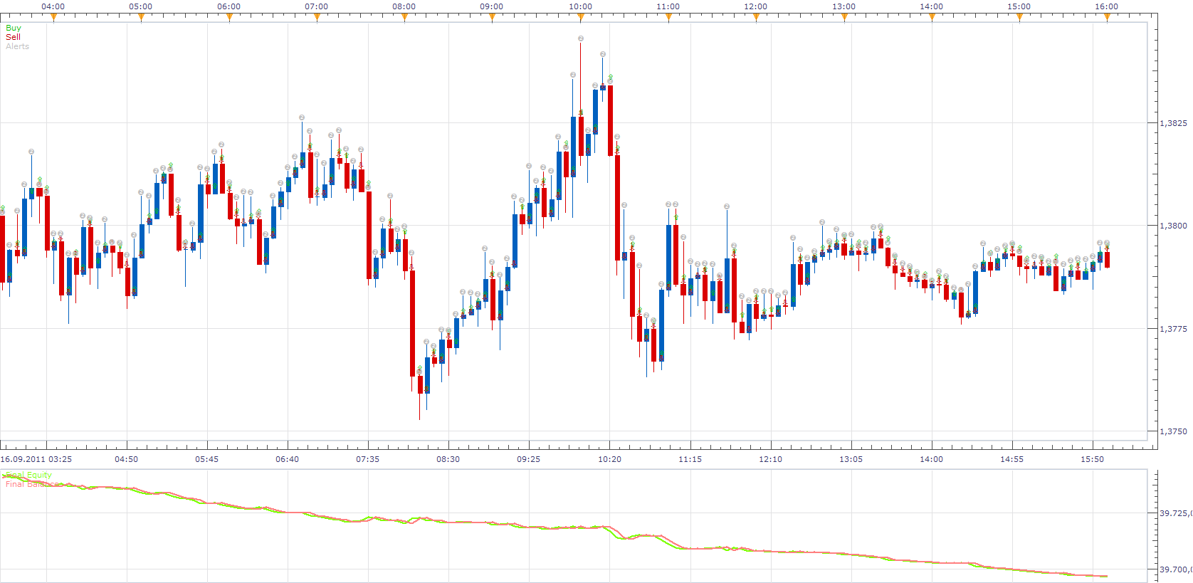Click the orange marker under 16:00

pyautogui.click(x=1107, y=17)
